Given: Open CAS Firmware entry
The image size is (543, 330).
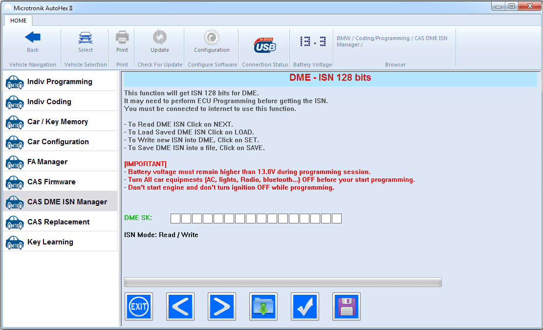Looking at the screenshot, I should click(x=60, y=182).
